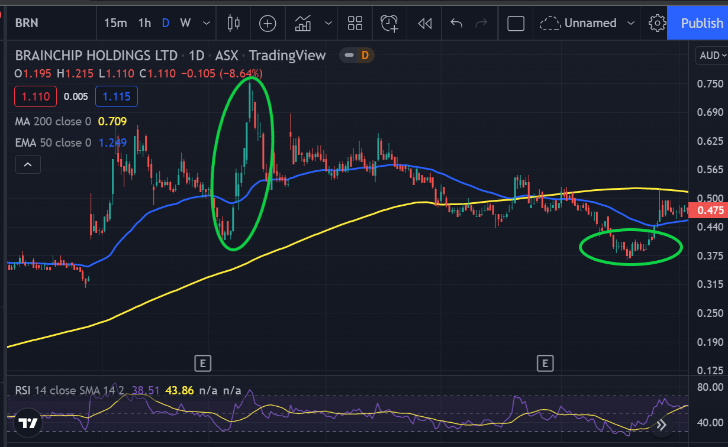Open the candlestick chart style menu

pos(234,23)
